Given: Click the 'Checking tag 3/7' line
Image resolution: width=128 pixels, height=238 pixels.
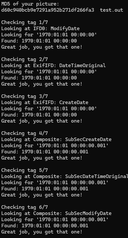Looking at the screenshot, I should click(x=25, y=96).
